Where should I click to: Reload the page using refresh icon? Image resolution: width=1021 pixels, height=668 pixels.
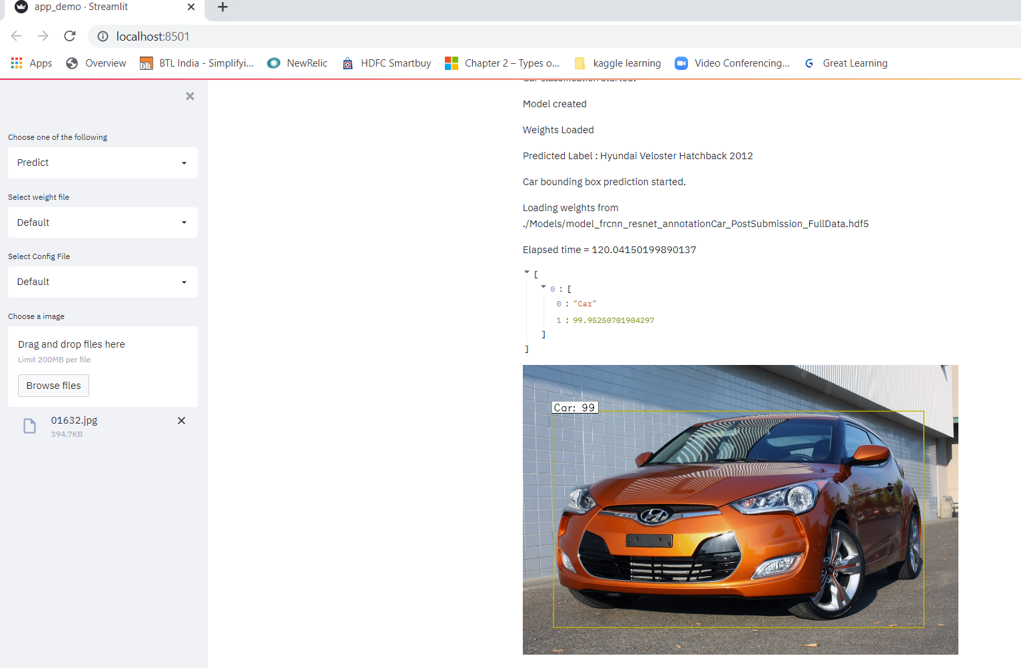69,36
